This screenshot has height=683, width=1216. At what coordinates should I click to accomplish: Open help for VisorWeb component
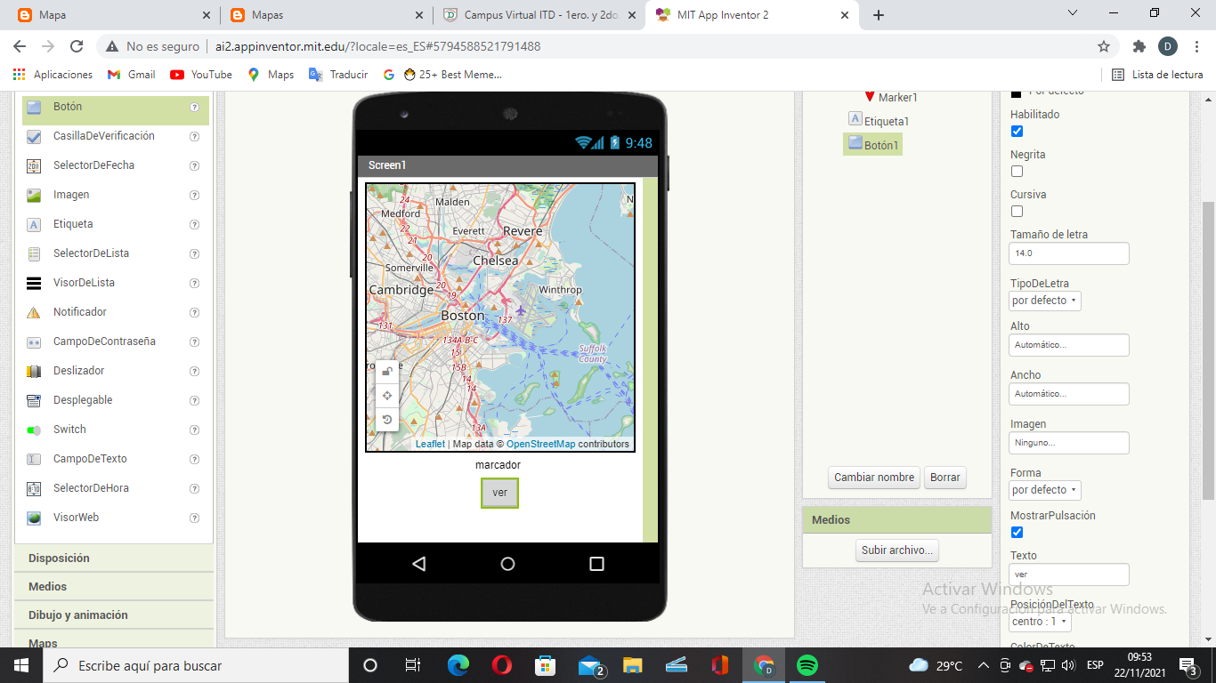[x=194, y=518]
